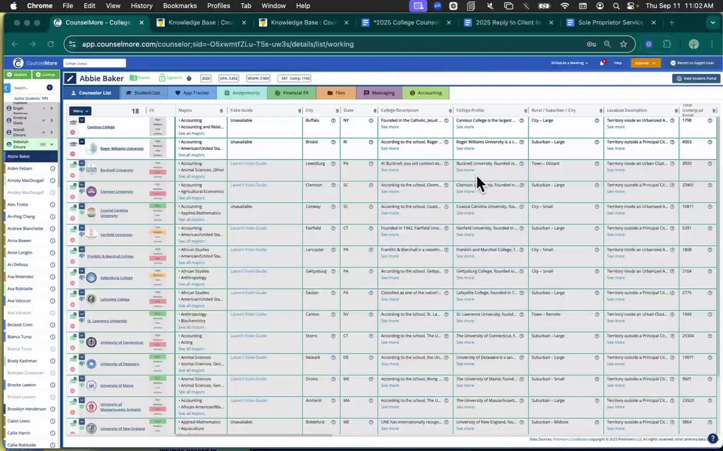Click the clock icon beside Alex Trotta

point(53,204)
